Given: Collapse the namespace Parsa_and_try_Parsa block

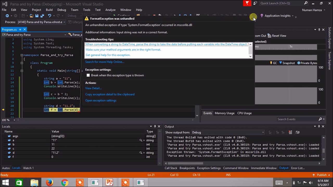Looking at the screenshot, I should 22,55.
